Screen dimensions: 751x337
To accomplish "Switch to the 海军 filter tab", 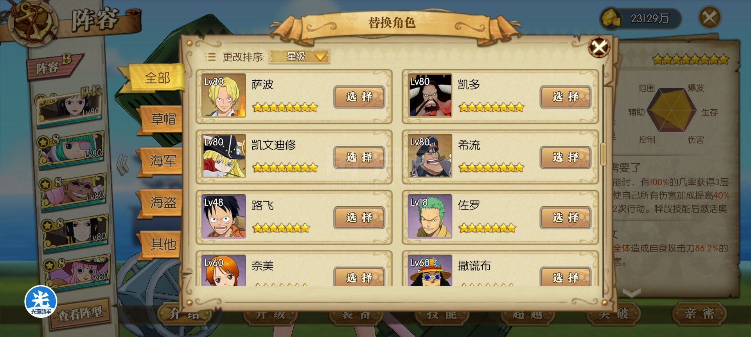I will click(x=161, y=160).
